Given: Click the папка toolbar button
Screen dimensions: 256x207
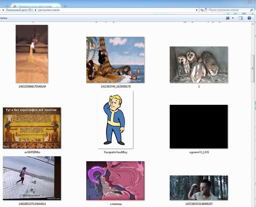Looking at the screenshot, I should [3, 18].
